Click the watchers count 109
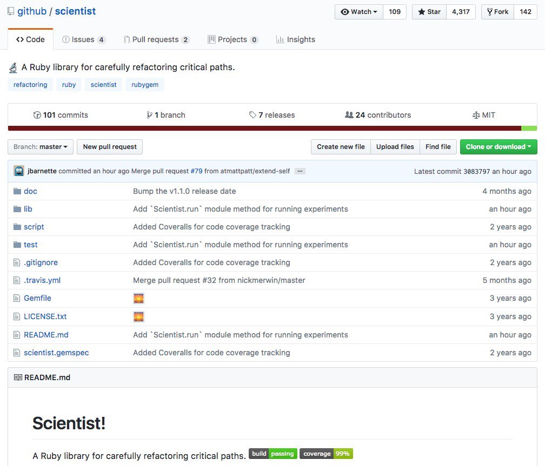Screen dimensions: 545x466 click(x=395, y=12)
